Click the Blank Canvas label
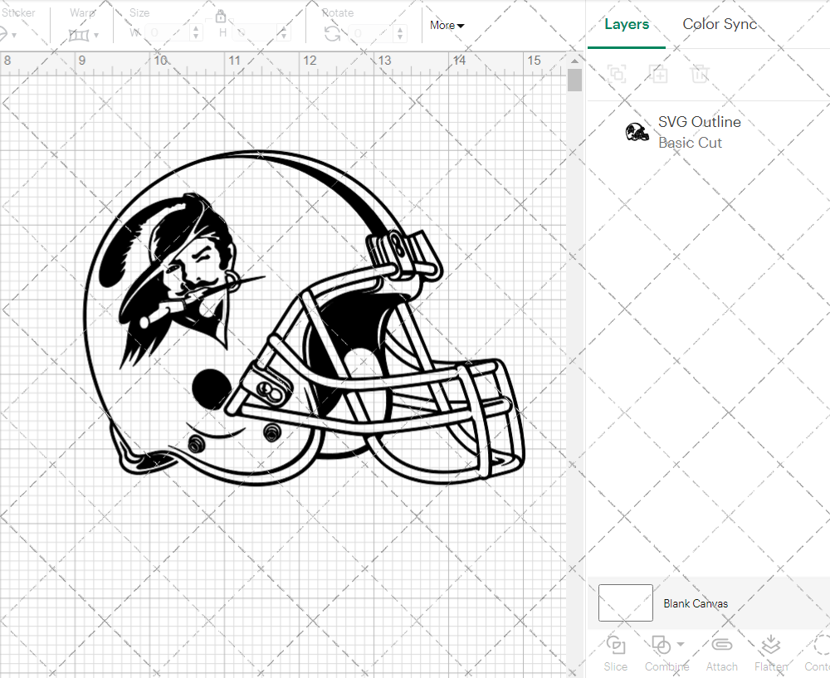 [696, 603]
